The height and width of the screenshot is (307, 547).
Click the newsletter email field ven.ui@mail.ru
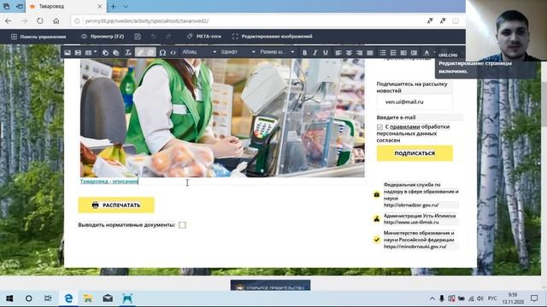(x=415, y=102)
